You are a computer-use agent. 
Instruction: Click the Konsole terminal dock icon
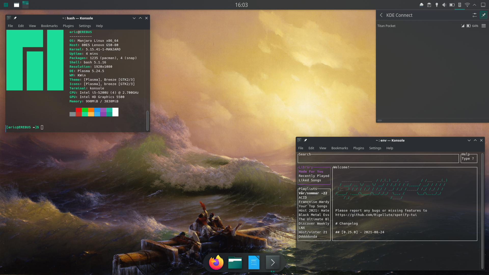[273, 263]
